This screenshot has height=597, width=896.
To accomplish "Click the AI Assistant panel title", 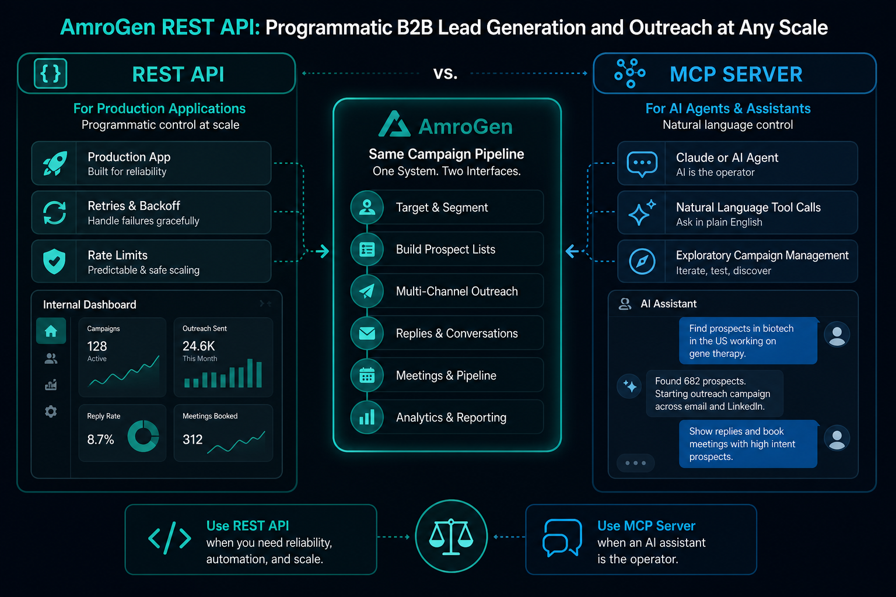I will click(668, 304).
